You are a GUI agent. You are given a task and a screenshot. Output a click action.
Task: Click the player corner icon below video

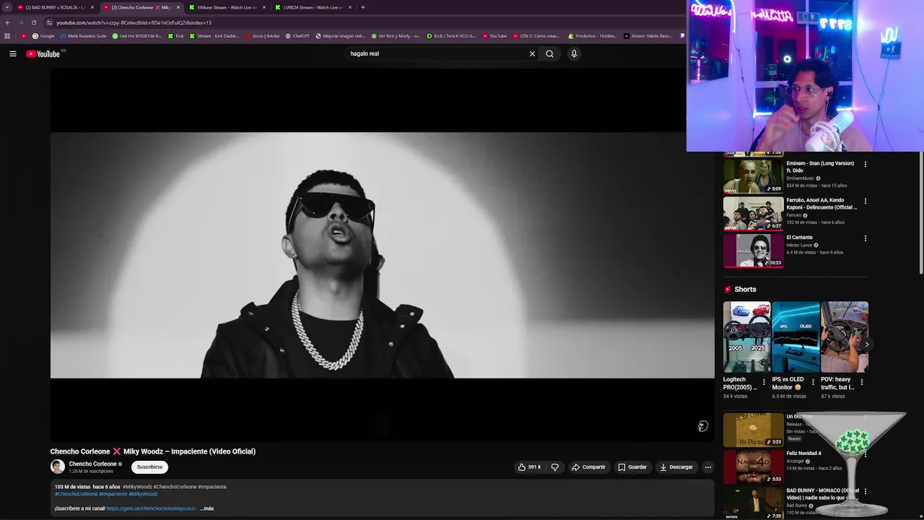(x=702, y=426)
